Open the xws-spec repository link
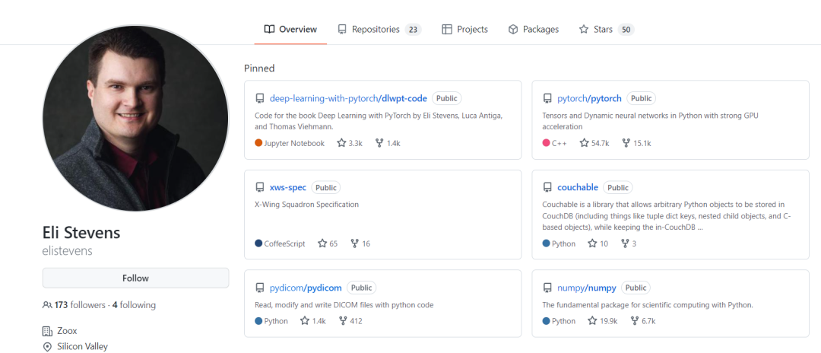Viewport: 821px width, 353px height. pyautogui.click(x=288, y=187)
